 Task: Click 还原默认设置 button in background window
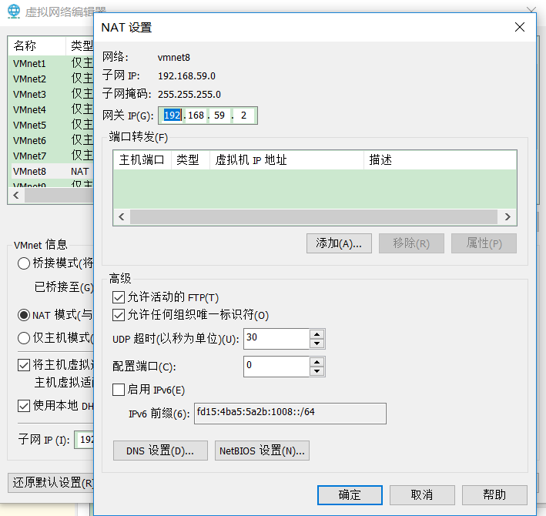51,483
